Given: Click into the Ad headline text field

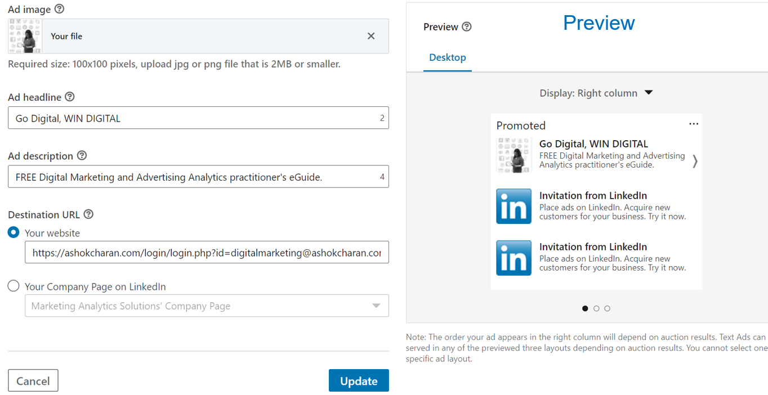Looking at the screenshot, I should pos(191,118).
